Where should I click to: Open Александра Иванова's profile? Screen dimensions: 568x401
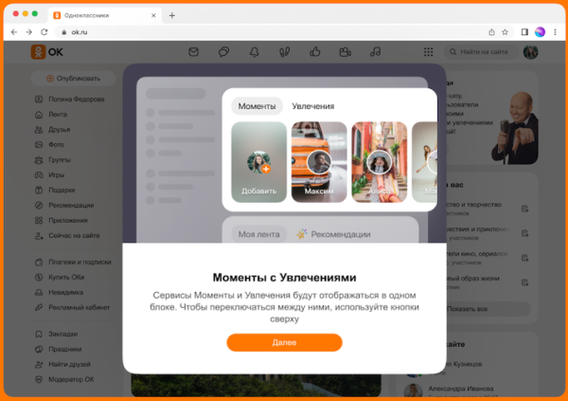point(460,389)
